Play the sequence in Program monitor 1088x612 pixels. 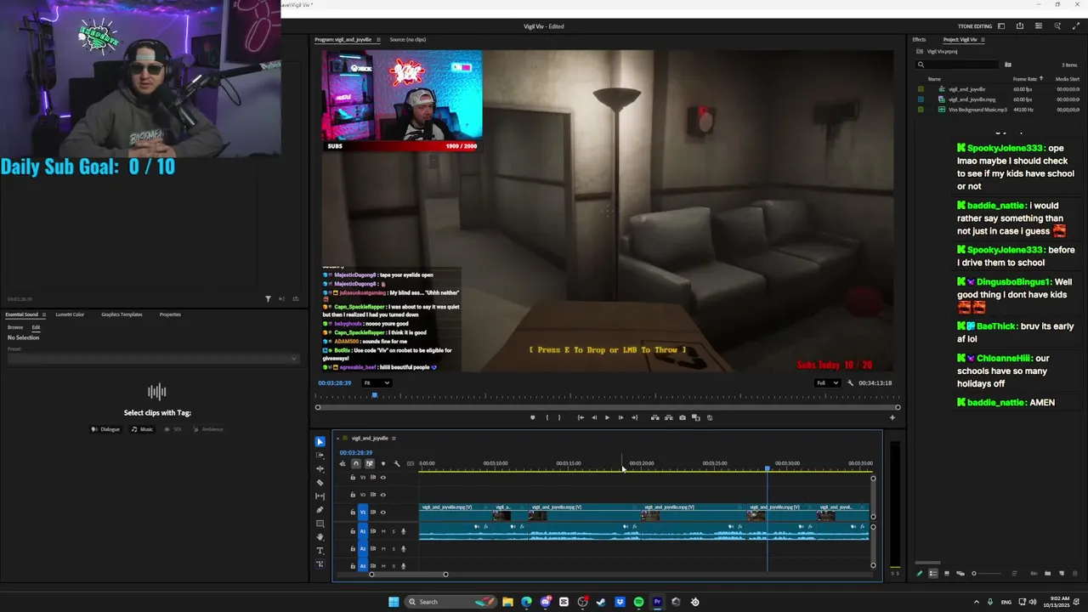tap(607, 417)
